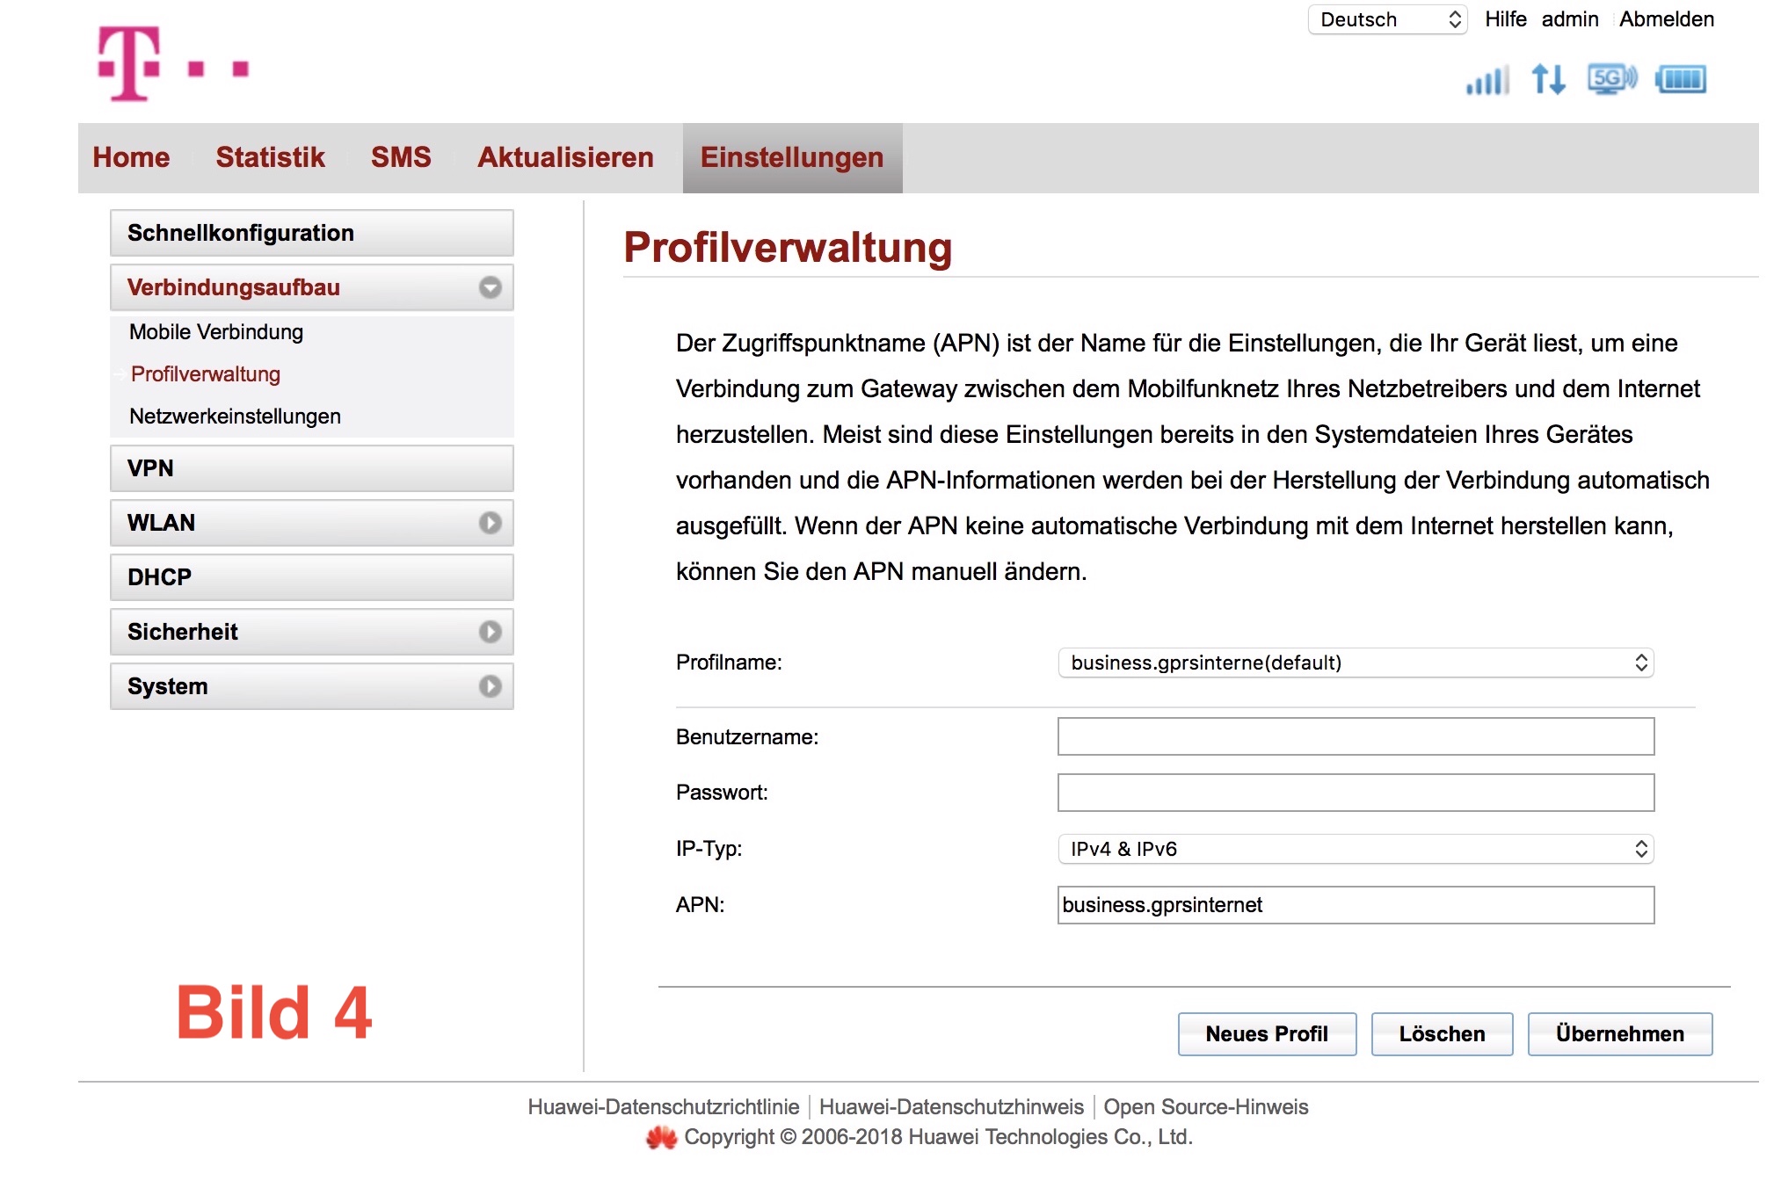Expand the WLAN menu arrow
The height and width of the screenshot is (1181, 1781).
coord(491,523)
